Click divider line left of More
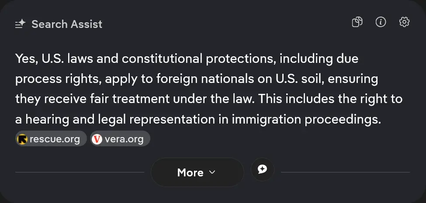Screen dimensions: 426x203 tap(80, 172)
